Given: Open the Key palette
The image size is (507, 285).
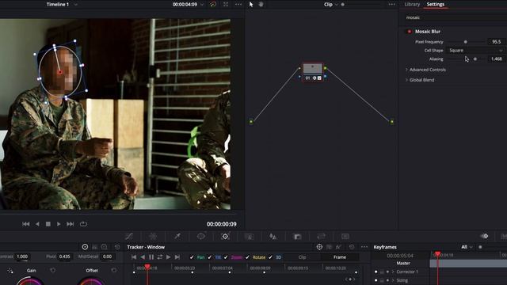Looking at the screenshot, I should point(297,236).
